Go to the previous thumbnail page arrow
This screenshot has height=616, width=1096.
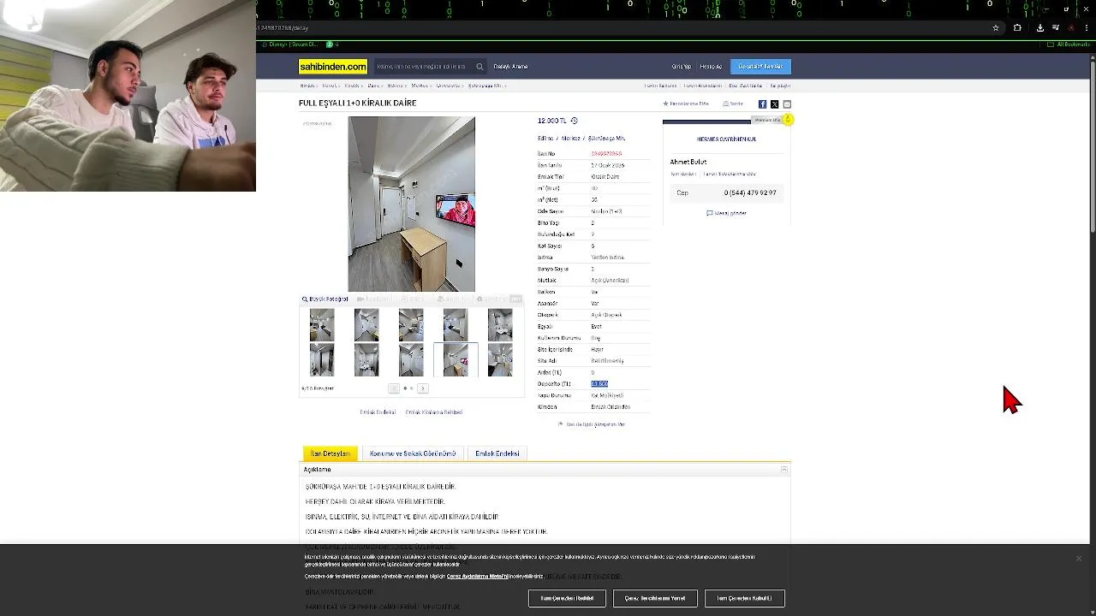tap(394, 388)
